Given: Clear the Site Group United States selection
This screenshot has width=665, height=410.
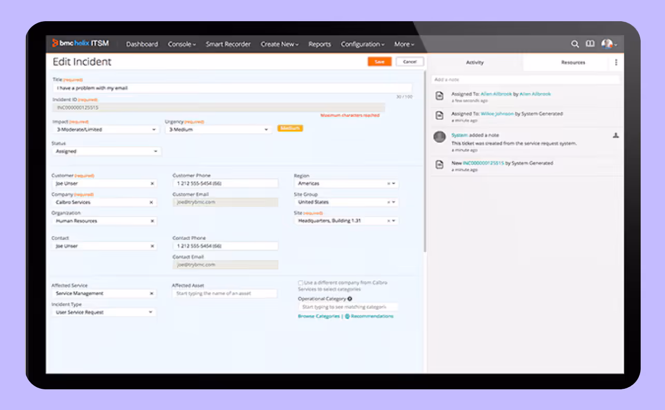Looking at the screenshot, I should [388, 202].
